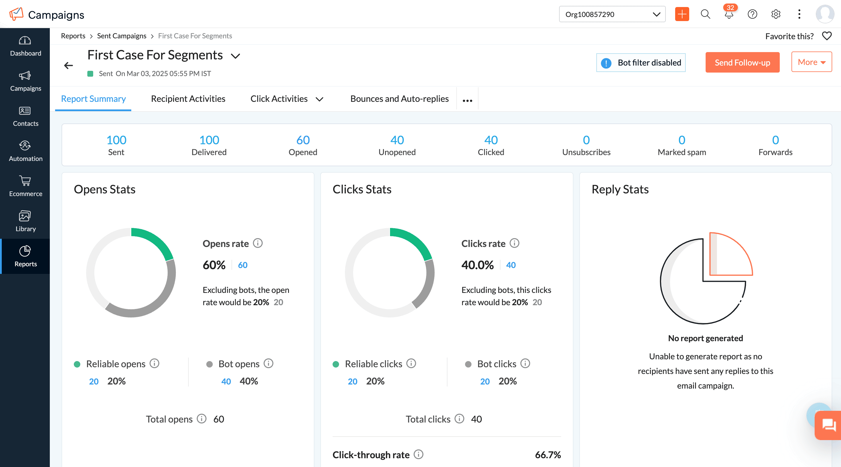Go to Automation in the sidebar
841x467 pixels.
25,151
